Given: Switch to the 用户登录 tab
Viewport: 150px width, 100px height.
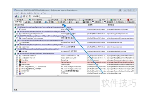Looking at the screenshot, I should 20,20.
